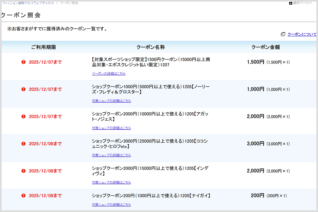This screenshot has width=318, height=212.
Task: Open the shop details link for the ナイガイ 200円 coupon
Action: tap(111, 205)
